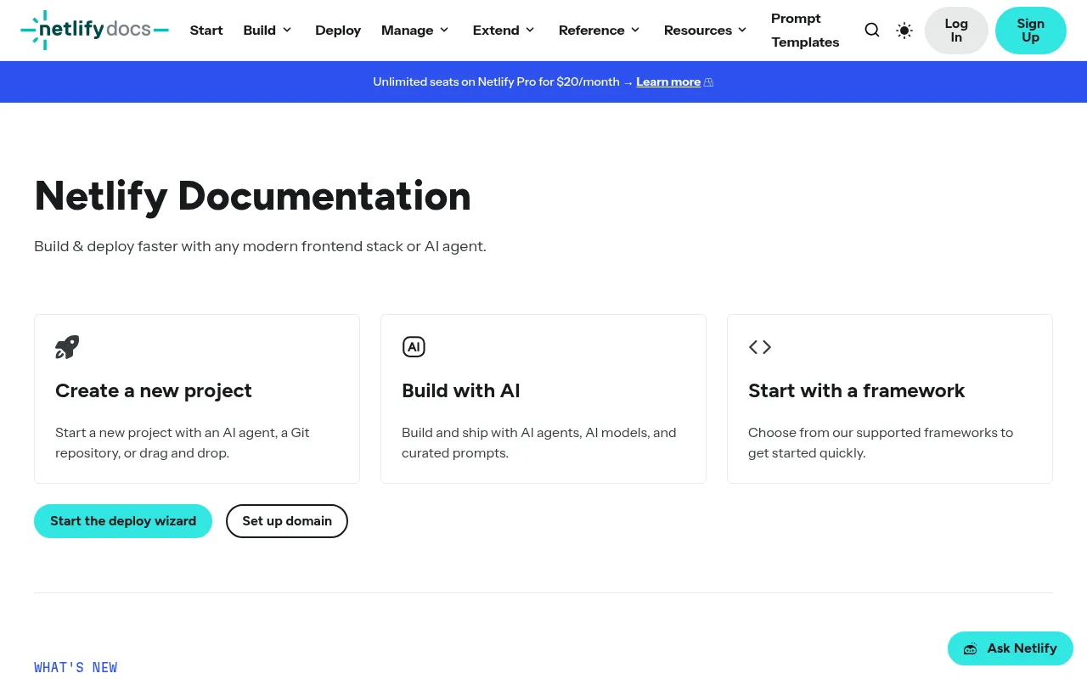The width and height of the screenshot is (1087, 679).
Task: Follow the Learn more banner link
Action: click(x=668, y=82)
